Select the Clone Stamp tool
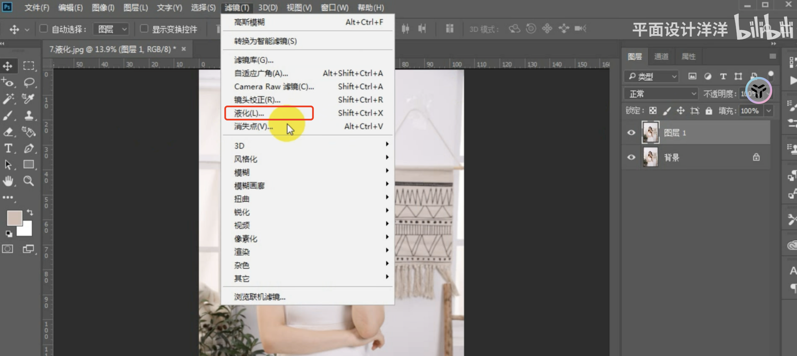Image resolution: width=797 pixels, height=356 pixels. pos(29,115)
